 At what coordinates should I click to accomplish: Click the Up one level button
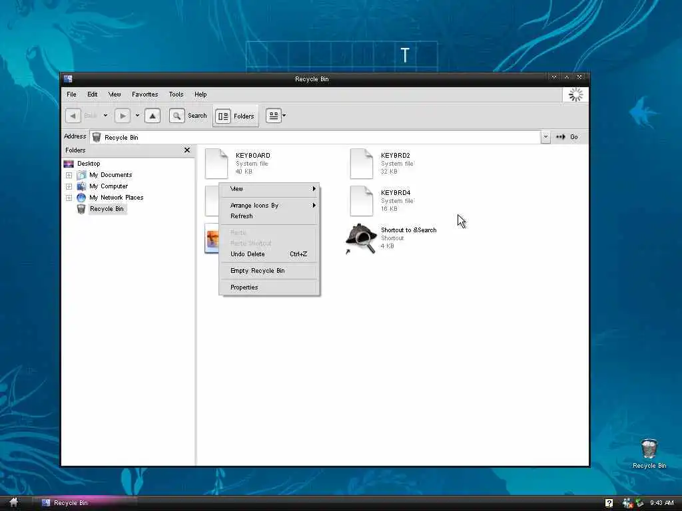(153, 116)
